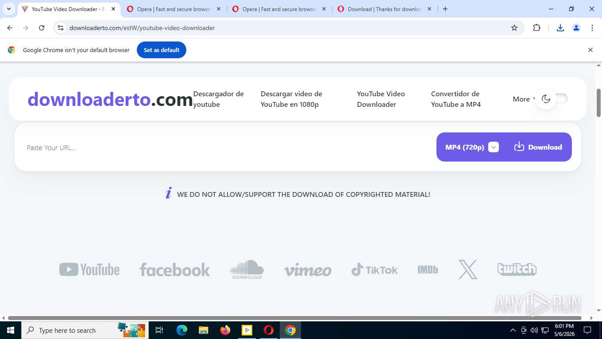Open Descargar video de YouTube en 1080p
The width and height of the screenshot is (602, 339).
[x=291, y=99]
